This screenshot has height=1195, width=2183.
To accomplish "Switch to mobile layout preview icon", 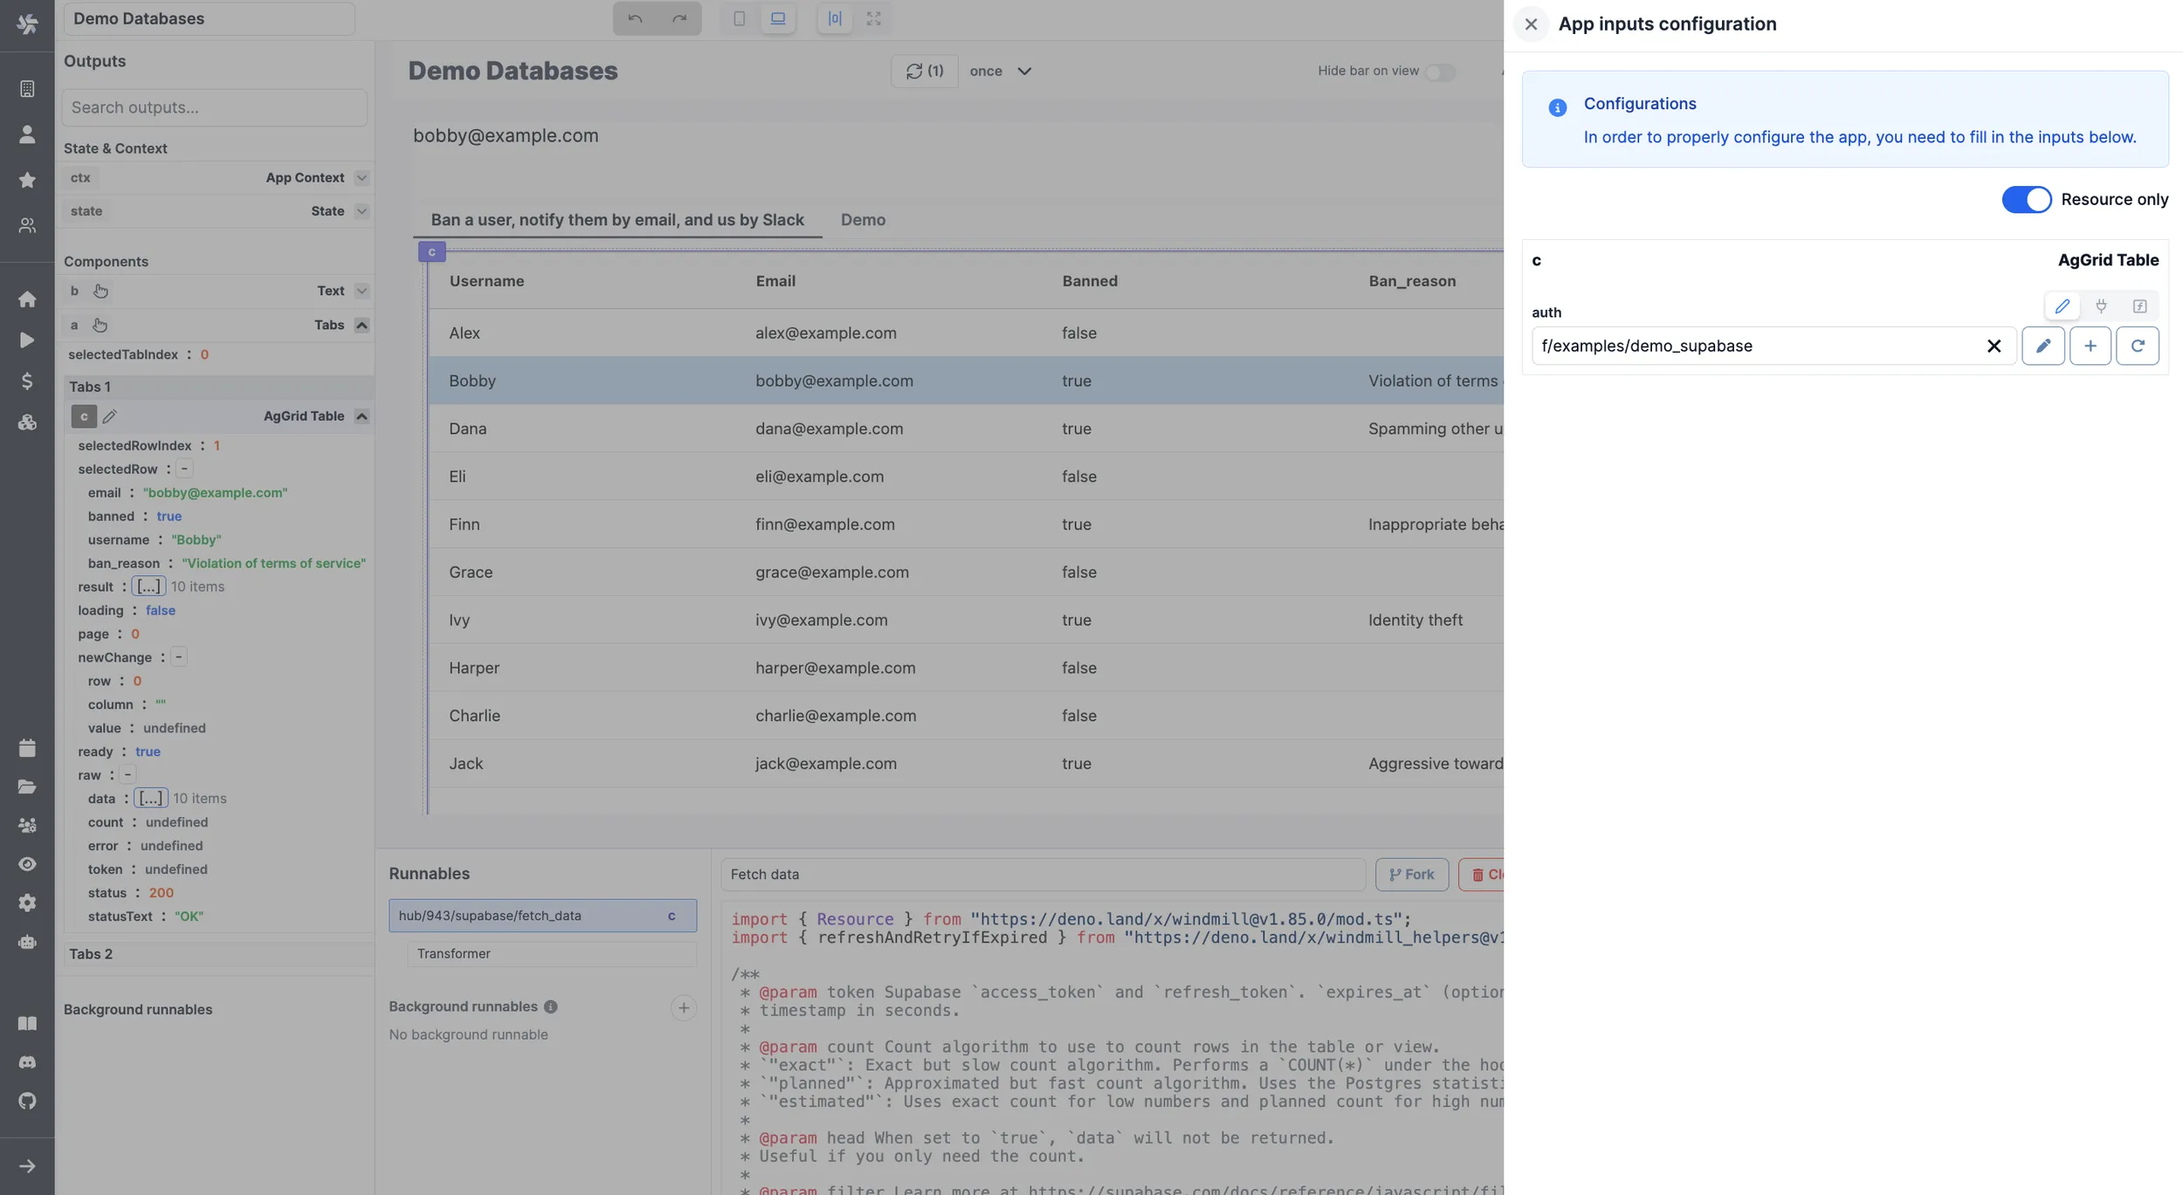I will [739, 18].
